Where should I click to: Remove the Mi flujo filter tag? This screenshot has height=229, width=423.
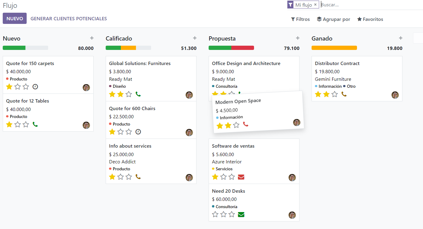315,5
